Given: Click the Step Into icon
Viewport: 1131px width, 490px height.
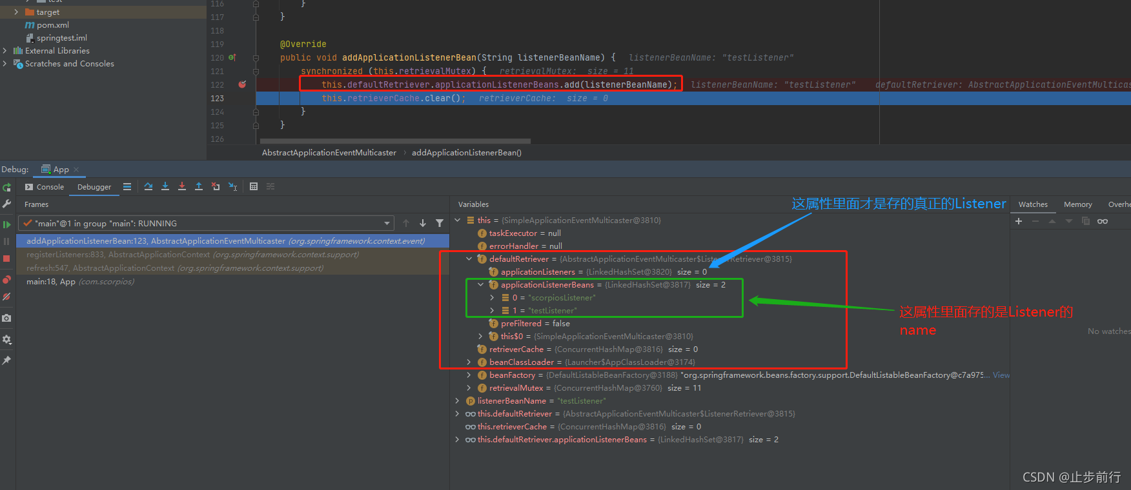Looking at the screenshot, I should (x=165, y=186).
